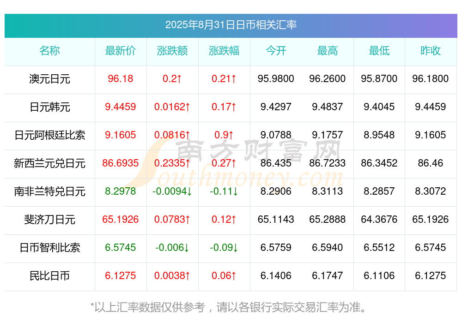Viewport: 462px width, 322px height.
Task: Select the 斐济刀日元 row name
Action: pos(49,220)
